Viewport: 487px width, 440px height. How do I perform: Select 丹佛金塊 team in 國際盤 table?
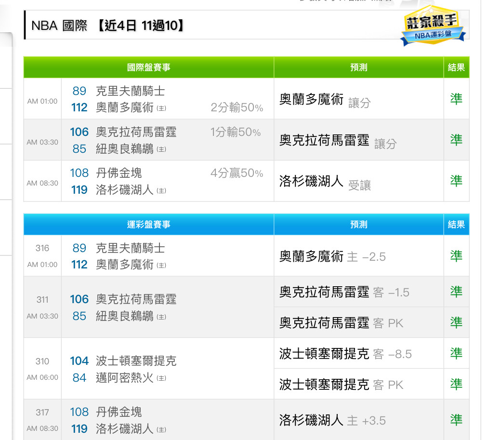[118, 173]
